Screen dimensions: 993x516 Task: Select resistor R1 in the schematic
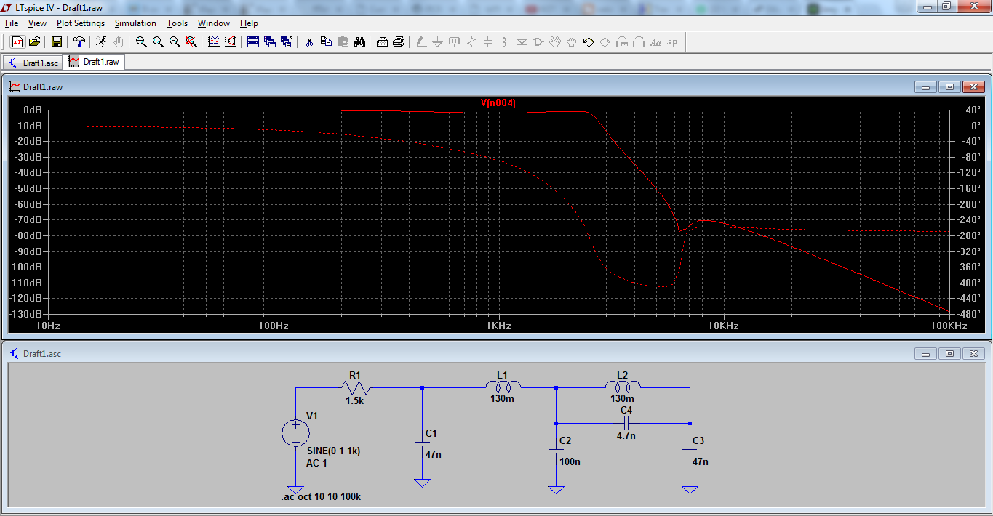pos(355,388)
